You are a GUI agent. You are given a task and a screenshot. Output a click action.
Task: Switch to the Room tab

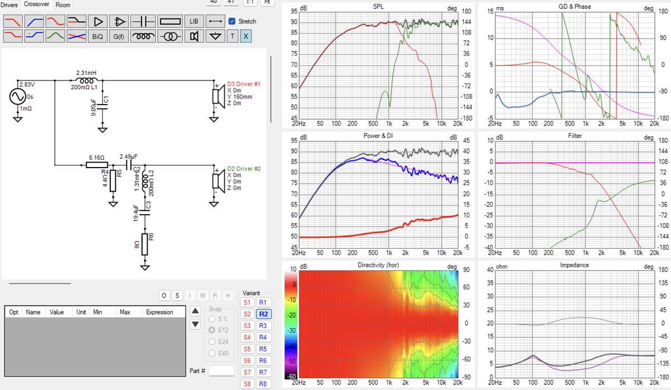pyautogui.click(x=63, y=4)
